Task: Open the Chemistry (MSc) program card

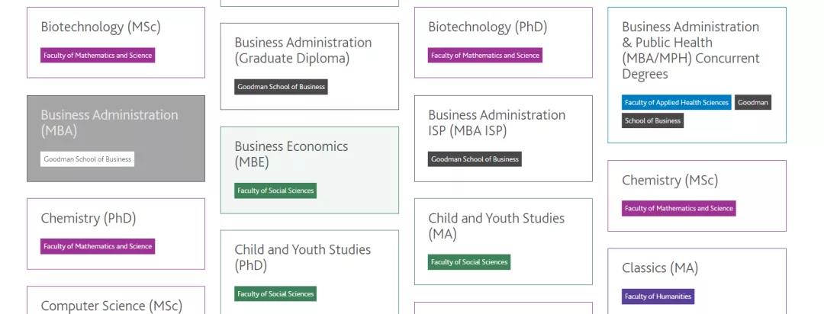Action: point(697,196)
